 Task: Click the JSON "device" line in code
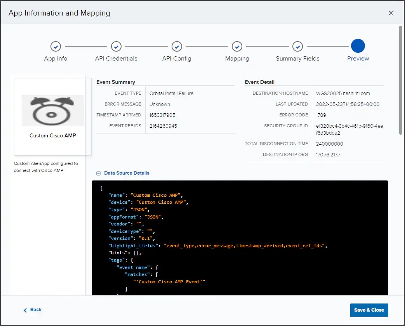tap(148, 202)
